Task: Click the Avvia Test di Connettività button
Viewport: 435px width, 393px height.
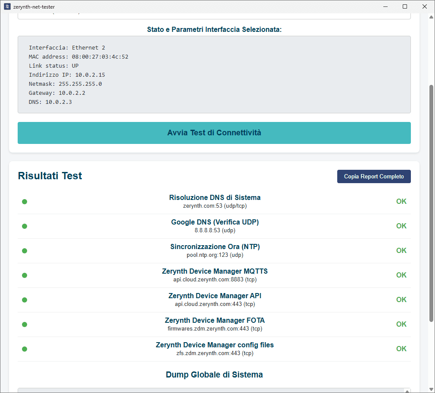Action: click(x=214, y=133)
